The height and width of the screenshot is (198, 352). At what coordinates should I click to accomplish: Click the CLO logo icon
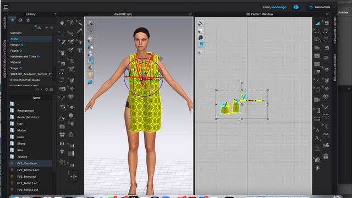6,7
